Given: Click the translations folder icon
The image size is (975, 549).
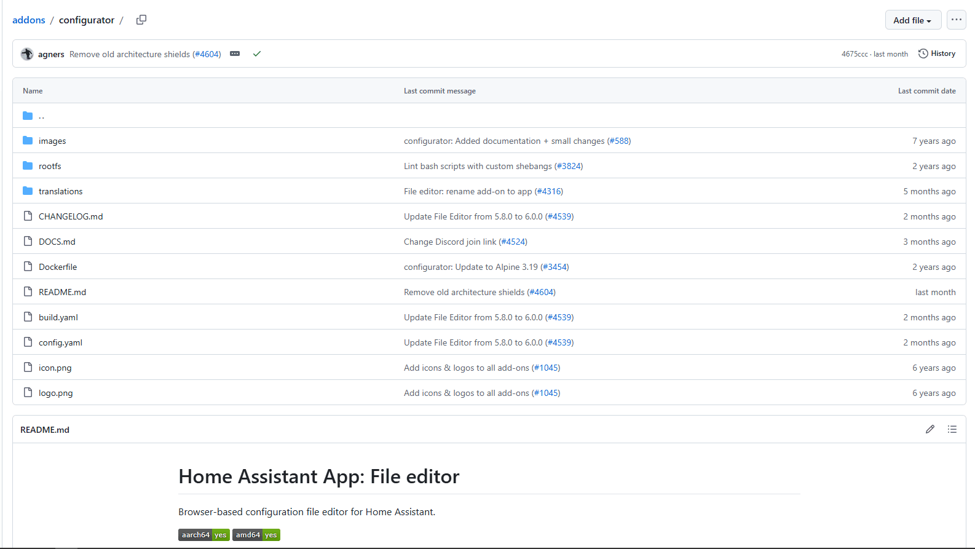Looking at the screenshot, I should 28,191.
